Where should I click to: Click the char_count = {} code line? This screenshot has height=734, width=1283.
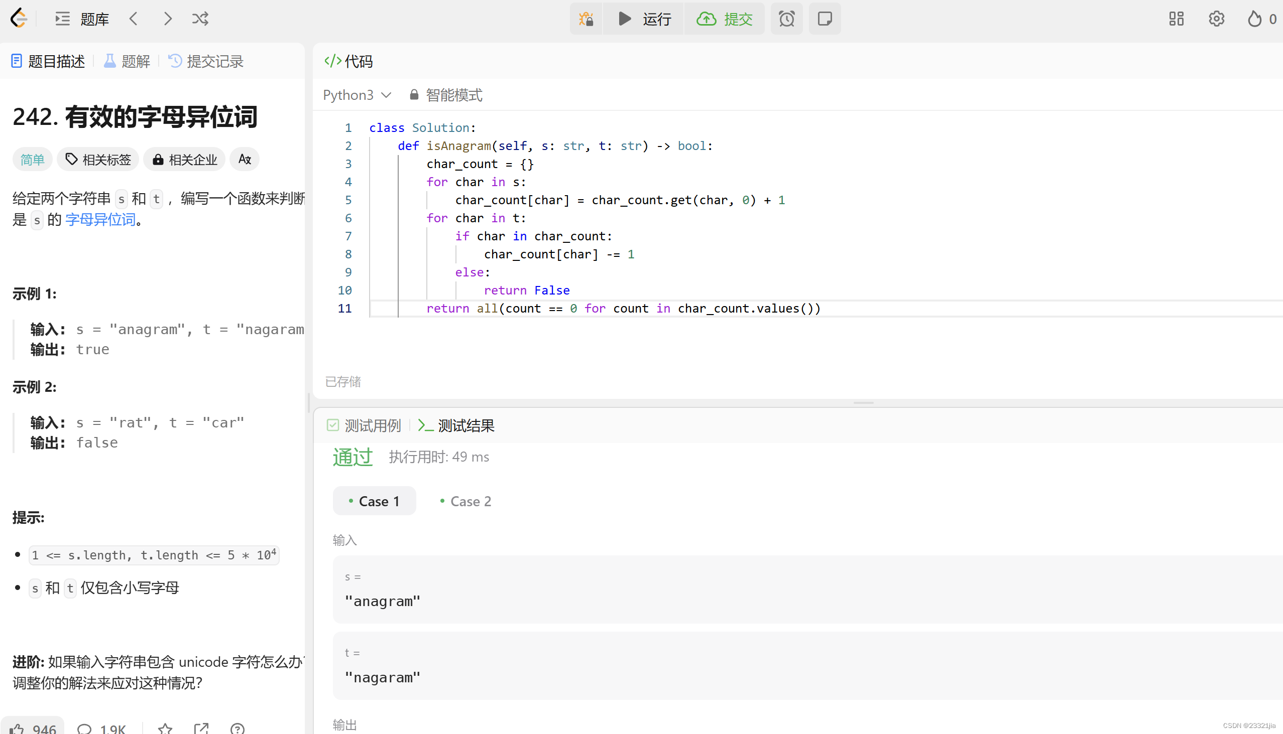click(x=480, y=164)
